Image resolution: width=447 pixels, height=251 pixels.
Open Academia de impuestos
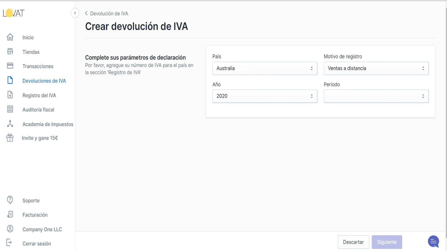click(x=48, y=124)
